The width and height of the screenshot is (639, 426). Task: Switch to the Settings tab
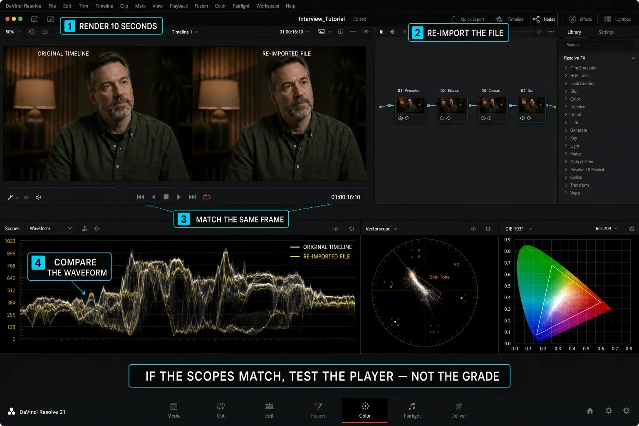click(606, 32)
